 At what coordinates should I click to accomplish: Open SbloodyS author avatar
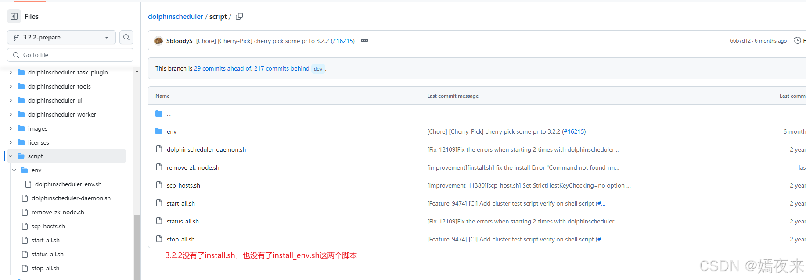tap(158, 41)
